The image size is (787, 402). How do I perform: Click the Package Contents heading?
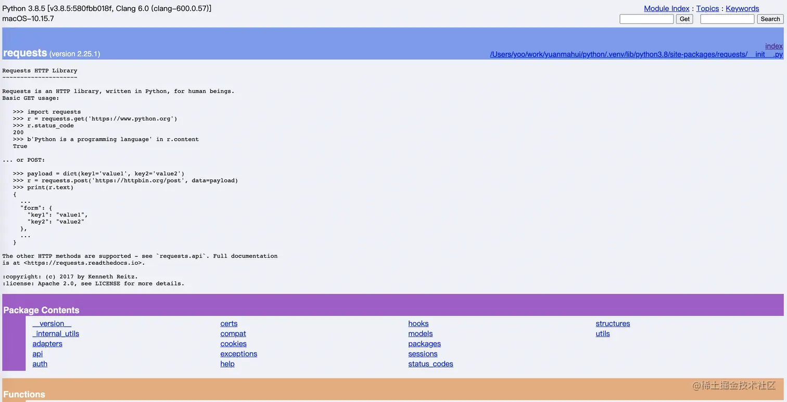tap(41, 310)
